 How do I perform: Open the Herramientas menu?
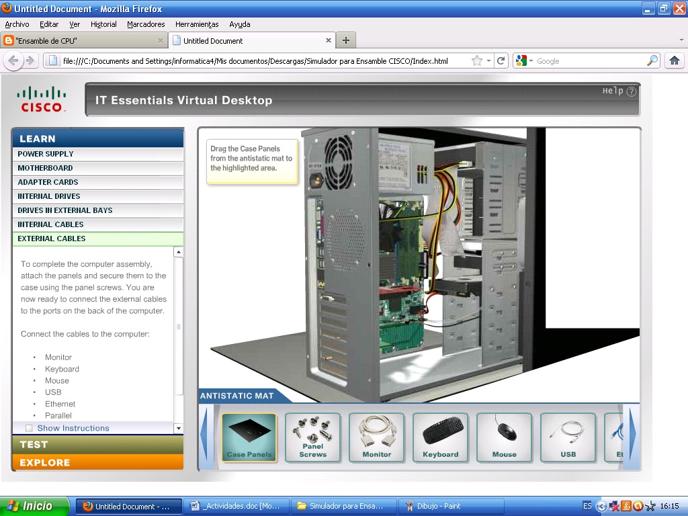pyautogui.click(x=196, y=24)
